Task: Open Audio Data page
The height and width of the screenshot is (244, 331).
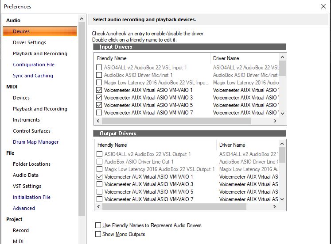Action: [26, 175]
